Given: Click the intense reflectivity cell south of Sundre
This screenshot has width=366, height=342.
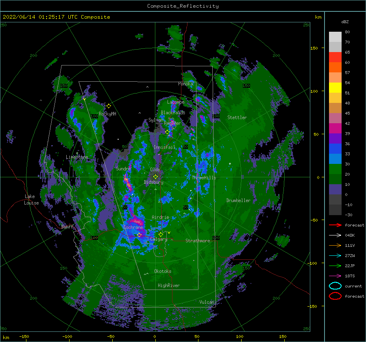Looking at the screenshot, I should point(128,183).
